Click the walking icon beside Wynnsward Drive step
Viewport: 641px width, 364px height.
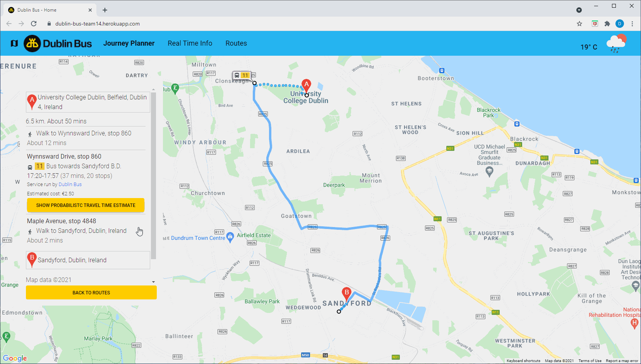(x=30, y=134)
